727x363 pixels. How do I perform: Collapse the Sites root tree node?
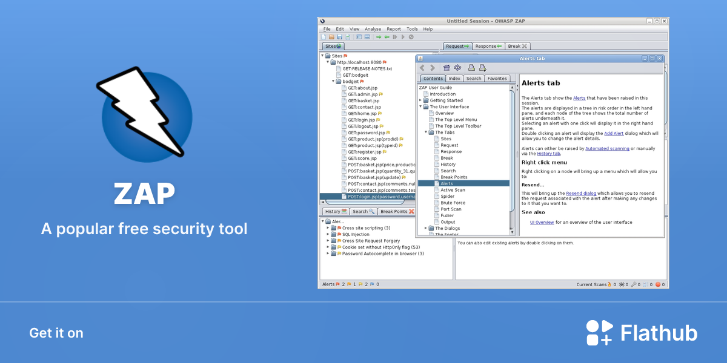click(322, 56)
